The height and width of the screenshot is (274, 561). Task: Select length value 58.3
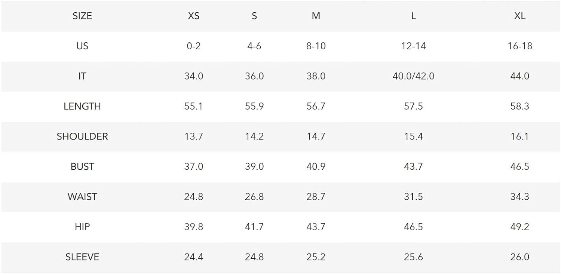(520, 106)
